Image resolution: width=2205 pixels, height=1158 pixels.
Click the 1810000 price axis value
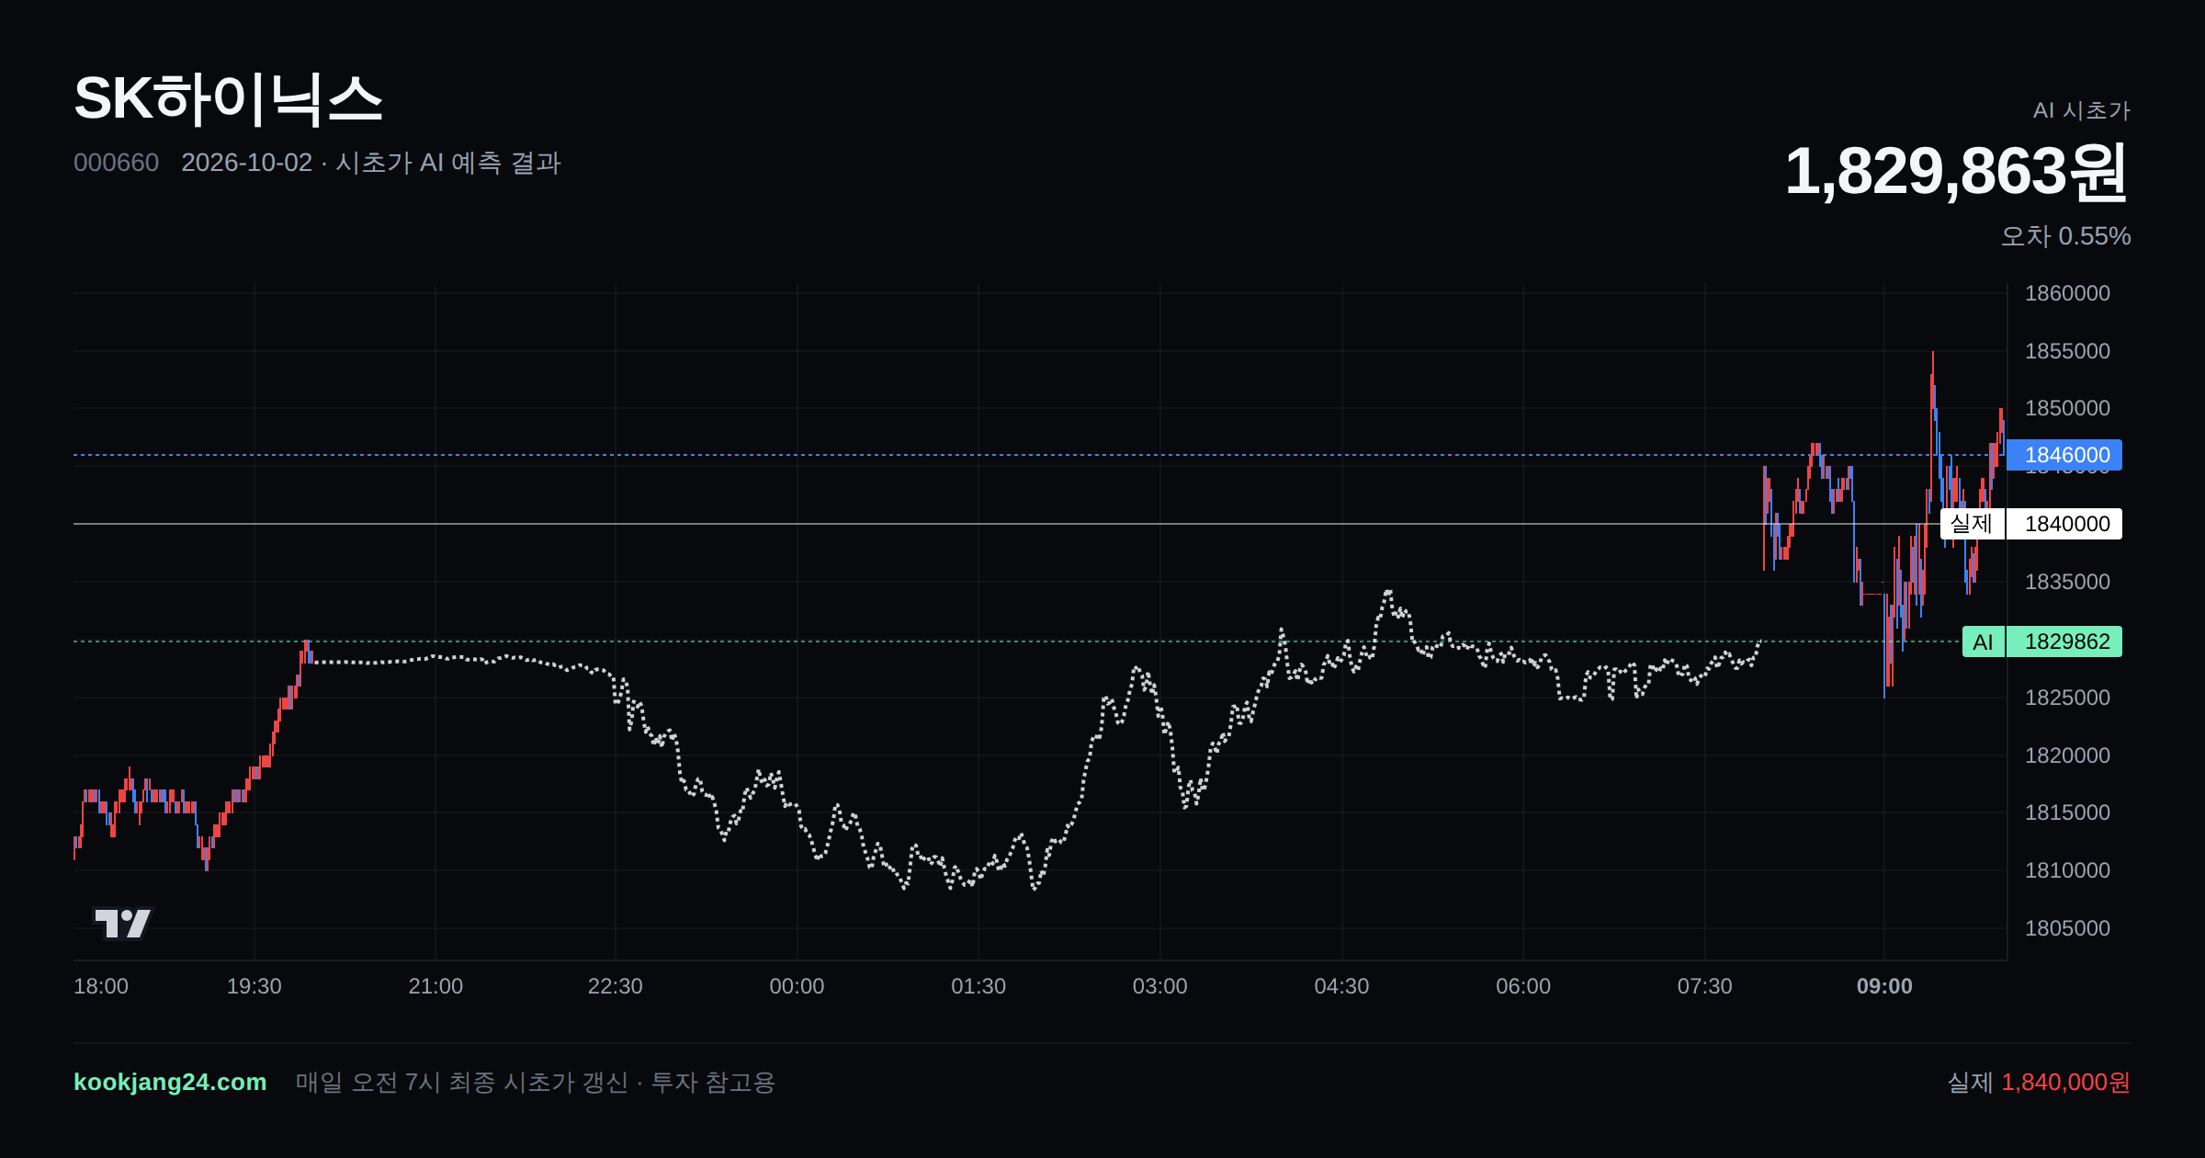pos(2067,870)
